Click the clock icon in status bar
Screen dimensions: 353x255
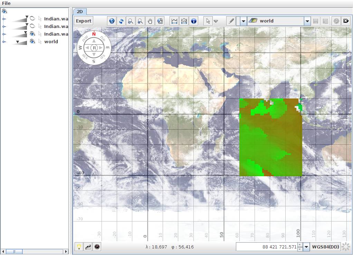pos(97,247)
